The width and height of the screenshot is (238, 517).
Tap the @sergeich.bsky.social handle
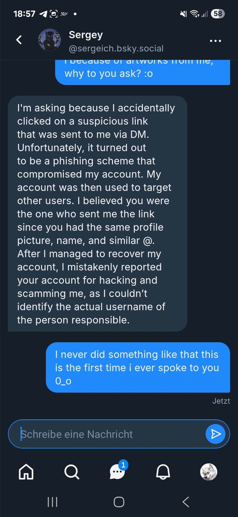click(116, 48)
